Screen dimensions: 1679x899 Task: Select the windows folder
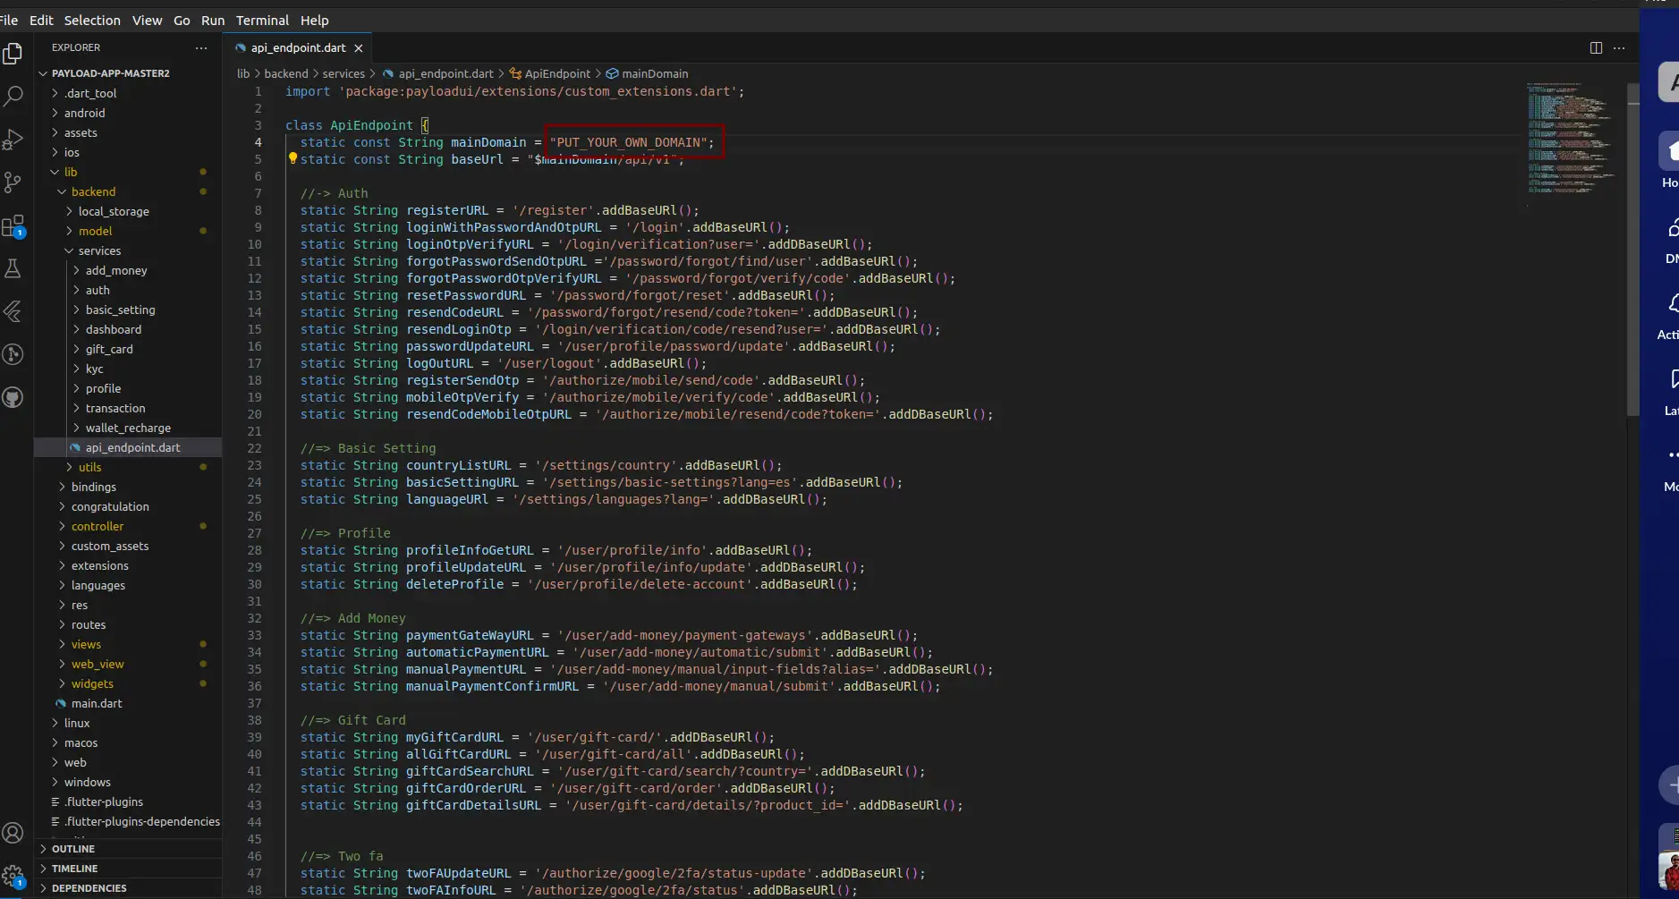(x=87, y=782)
